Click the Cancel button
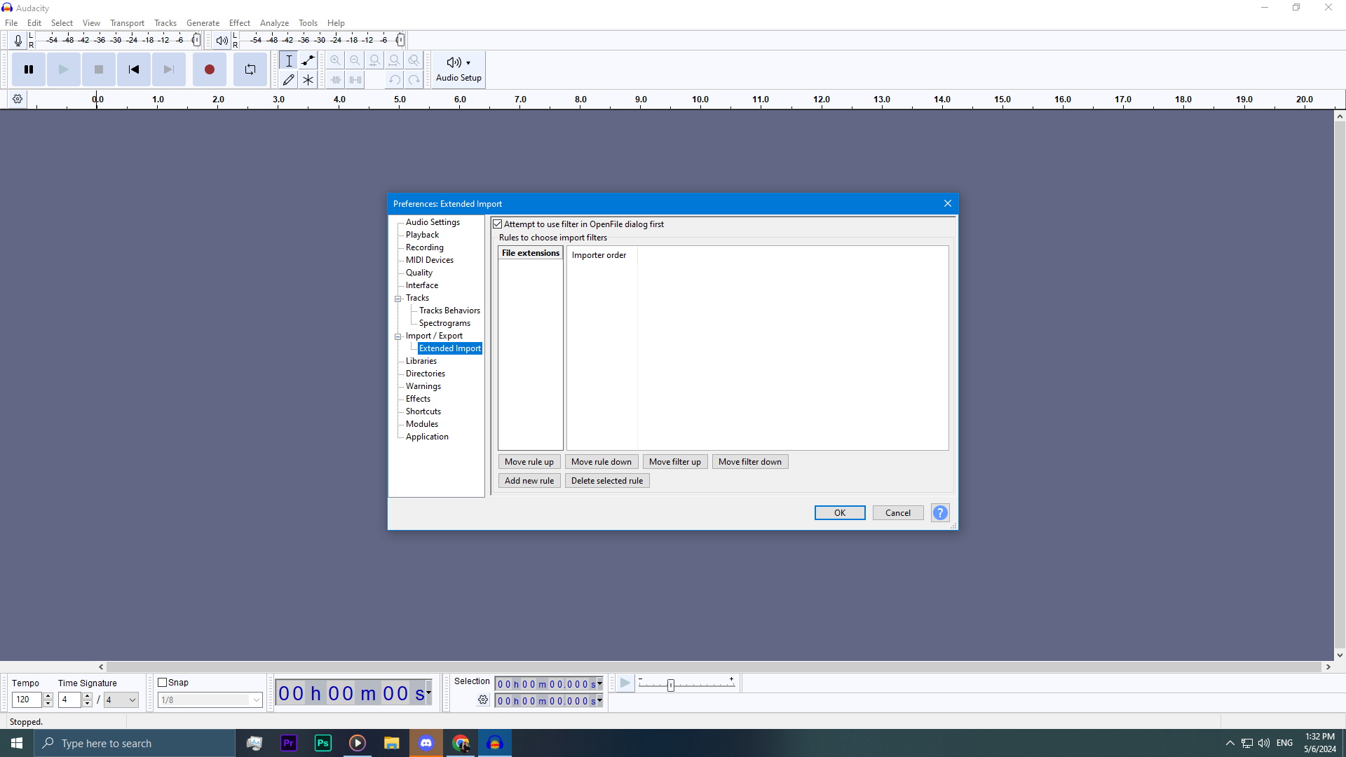1346x757 pixels. coord(897,513)
